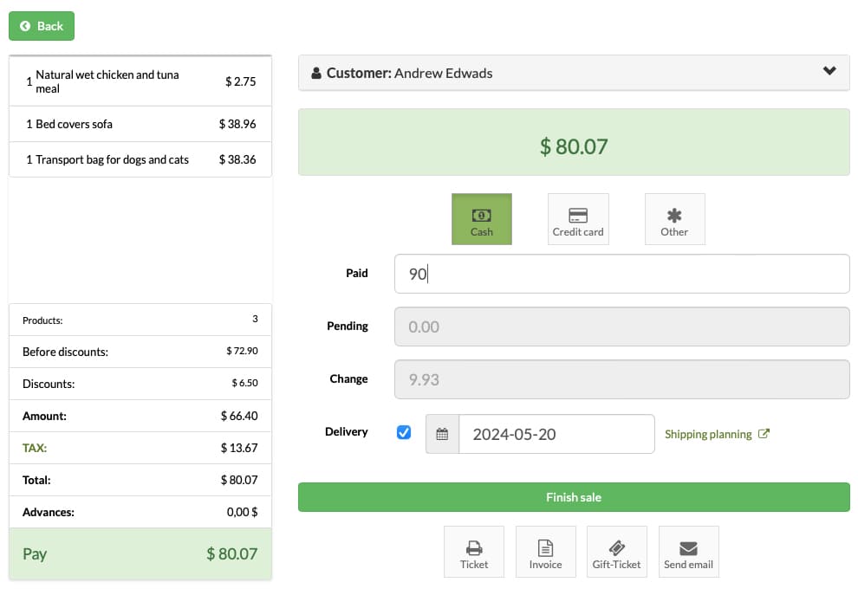858x608 pixels.
Task: Expand the Customer panel chevron
Action: pos(829,71)
